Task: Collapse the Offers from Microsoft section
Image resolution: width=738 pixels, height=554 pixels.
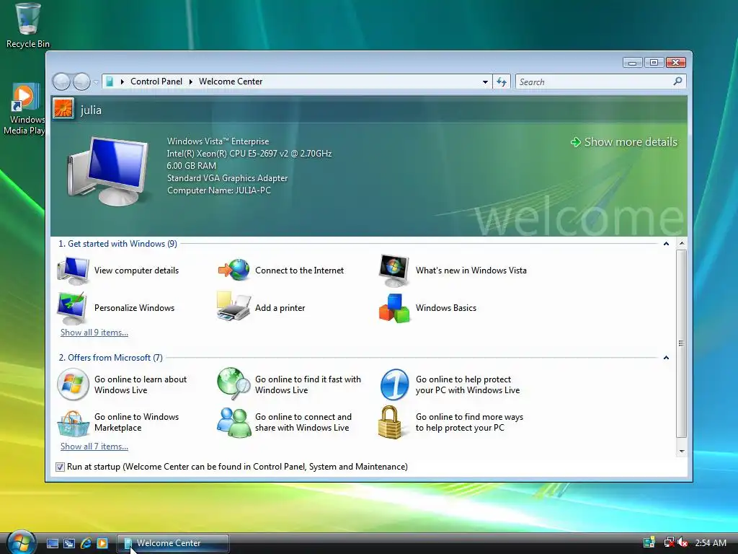Action: tap(666, 358)
